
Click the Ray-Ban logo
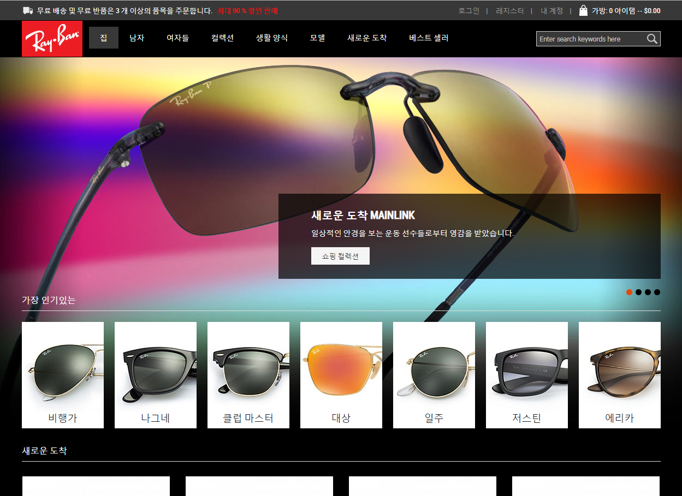[x=52, y=39]
